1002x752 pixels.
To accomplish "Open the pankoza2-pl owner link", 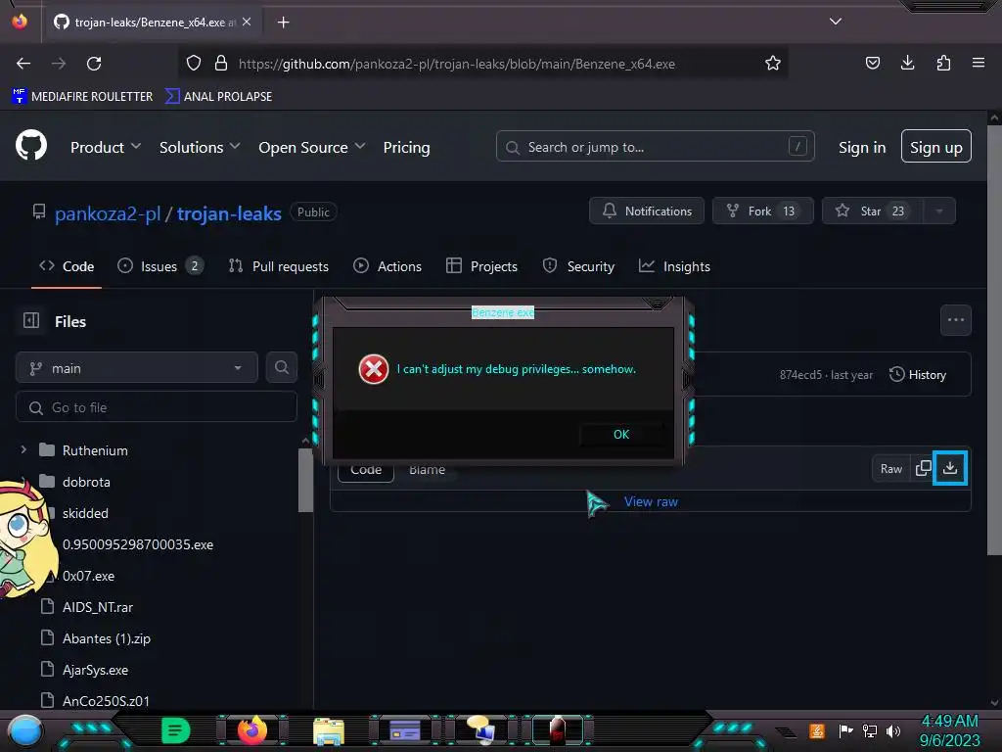I will 108,212.
